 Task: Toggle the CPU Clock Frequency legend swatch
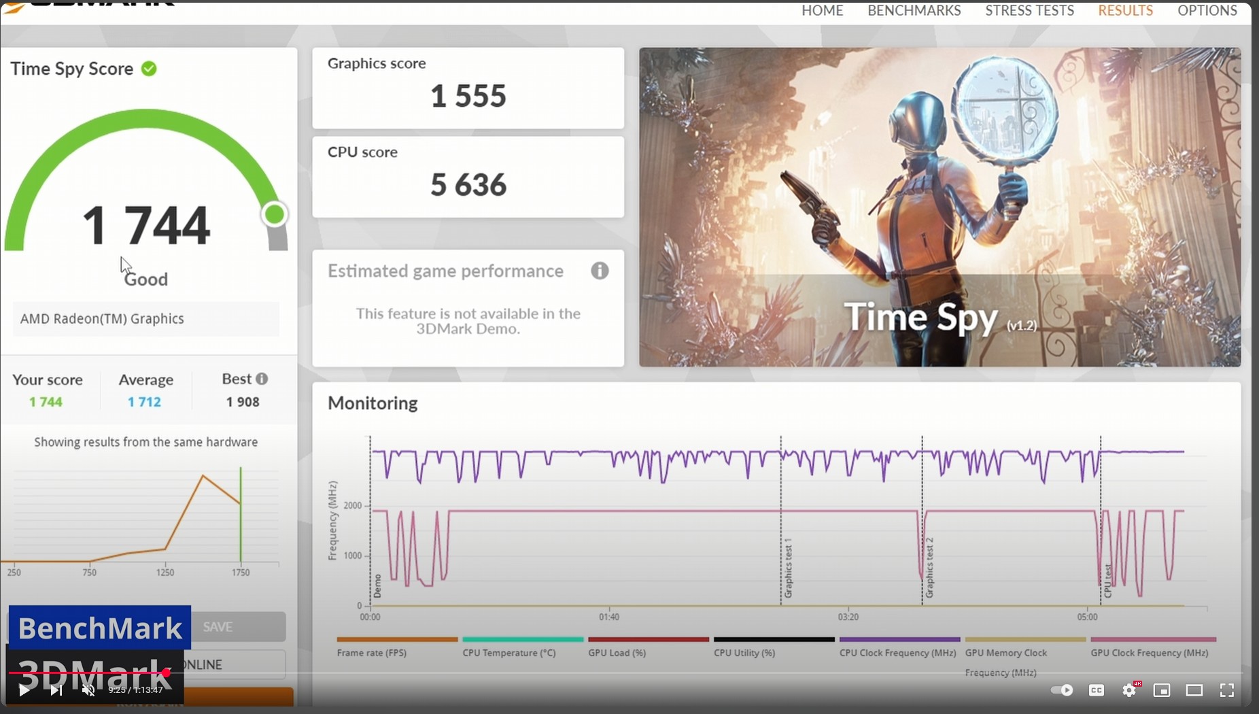(x=899, y=639)
